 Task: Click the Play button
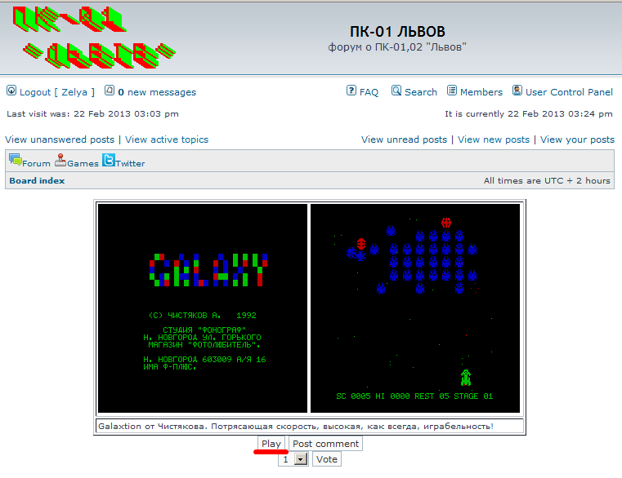(271, 444)
